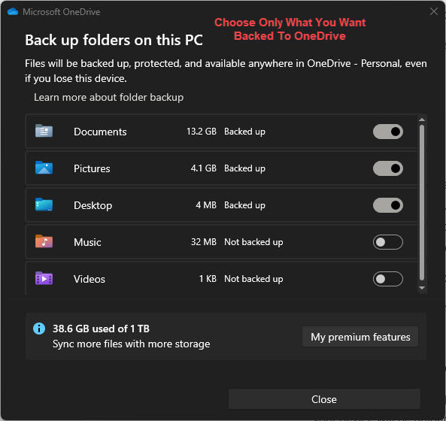Click the folder list scrollbar thumb

point(422,203)
